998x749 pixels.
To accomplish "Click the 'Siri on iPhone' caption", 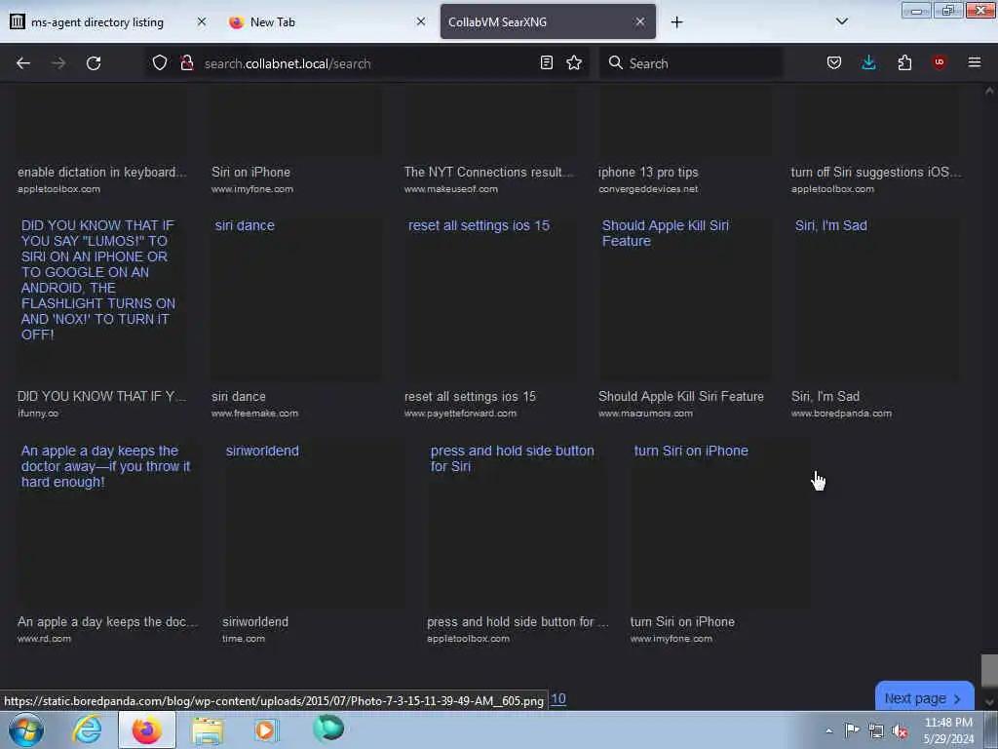I will click(250, 172).
